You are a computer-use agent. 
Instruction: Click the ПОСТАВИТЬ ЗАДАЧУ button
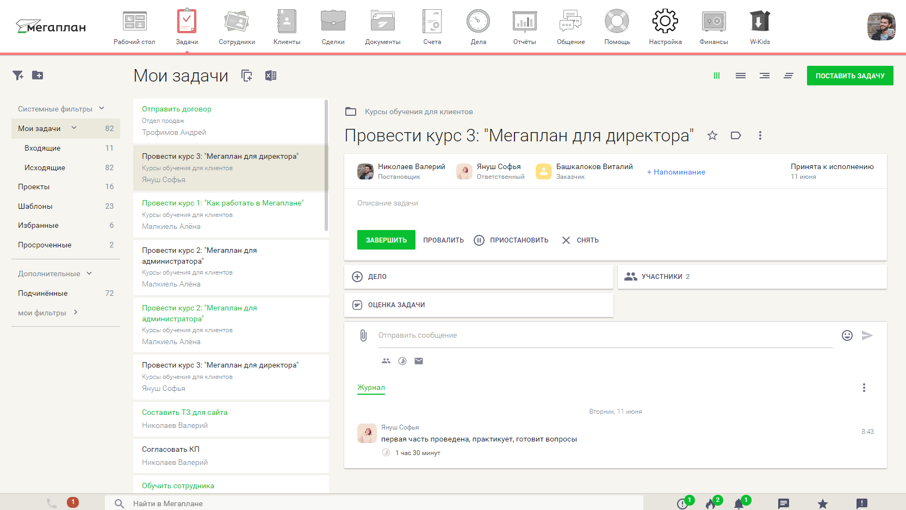850,76
